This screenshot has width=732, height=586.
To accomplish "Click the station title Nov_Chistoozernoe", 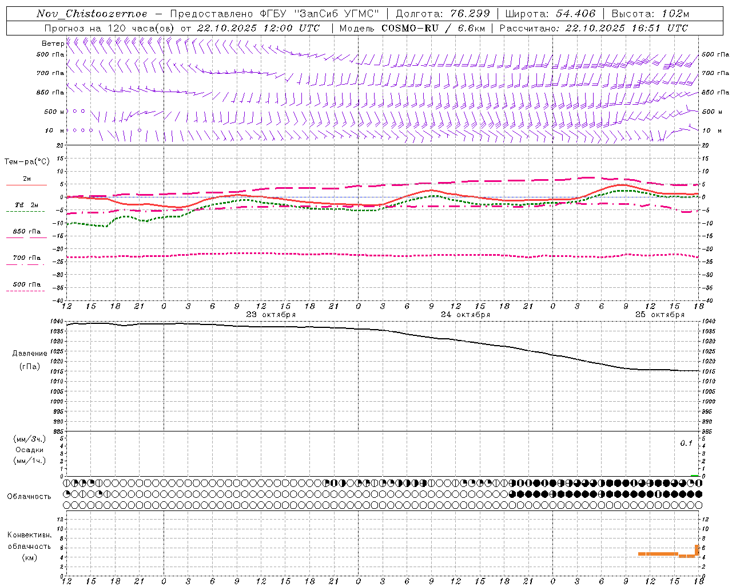I will [x=92, y=14].
